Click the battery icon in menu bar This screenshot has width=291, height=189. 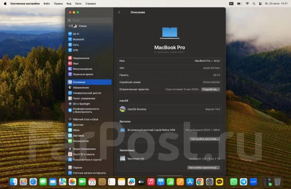240,4
